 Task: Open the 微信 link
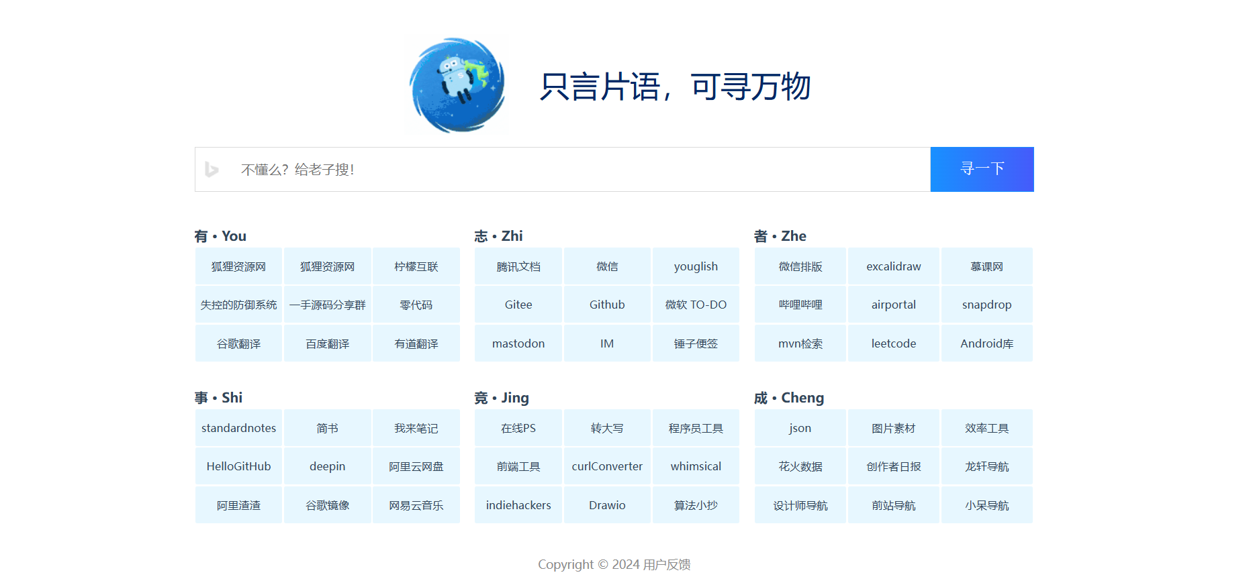pyautogui.click(x=607, y=266)
